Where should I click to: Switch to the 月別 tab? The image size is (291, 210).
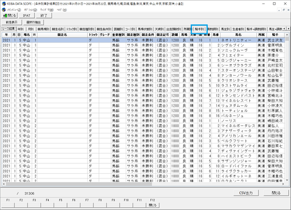pos(31,29)
